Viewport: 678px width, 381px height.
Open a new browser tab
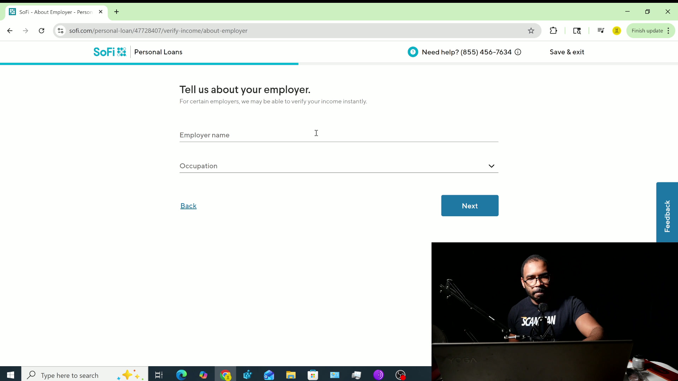tap(117, 12)
